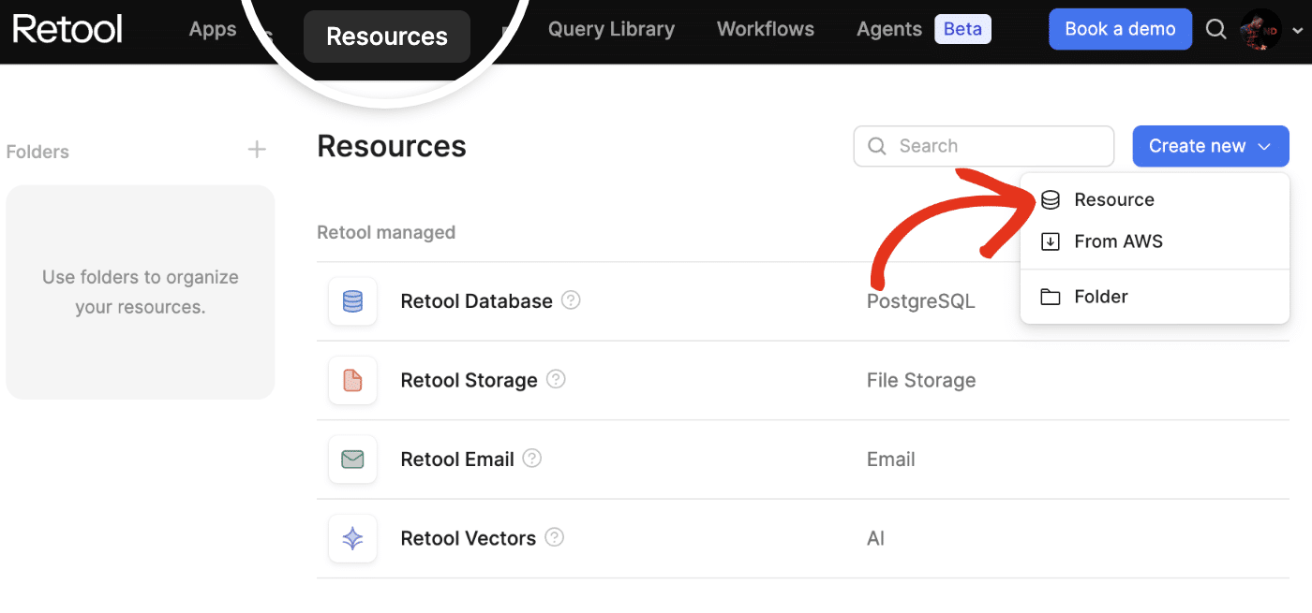Click the database icon beside Resource
1312x613 pixels.
coord(1051,199)
